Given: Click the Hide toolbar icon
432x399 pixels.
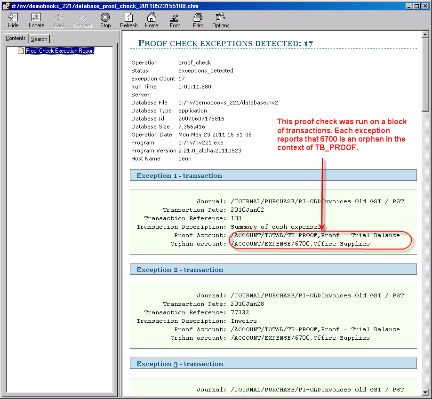Looking at the screenshot, I should coord(13,20).
